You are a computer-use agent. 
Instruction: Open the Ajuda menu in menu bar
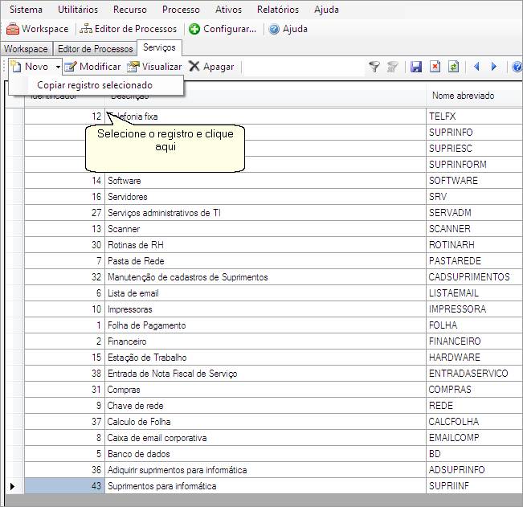coord(326,10)
